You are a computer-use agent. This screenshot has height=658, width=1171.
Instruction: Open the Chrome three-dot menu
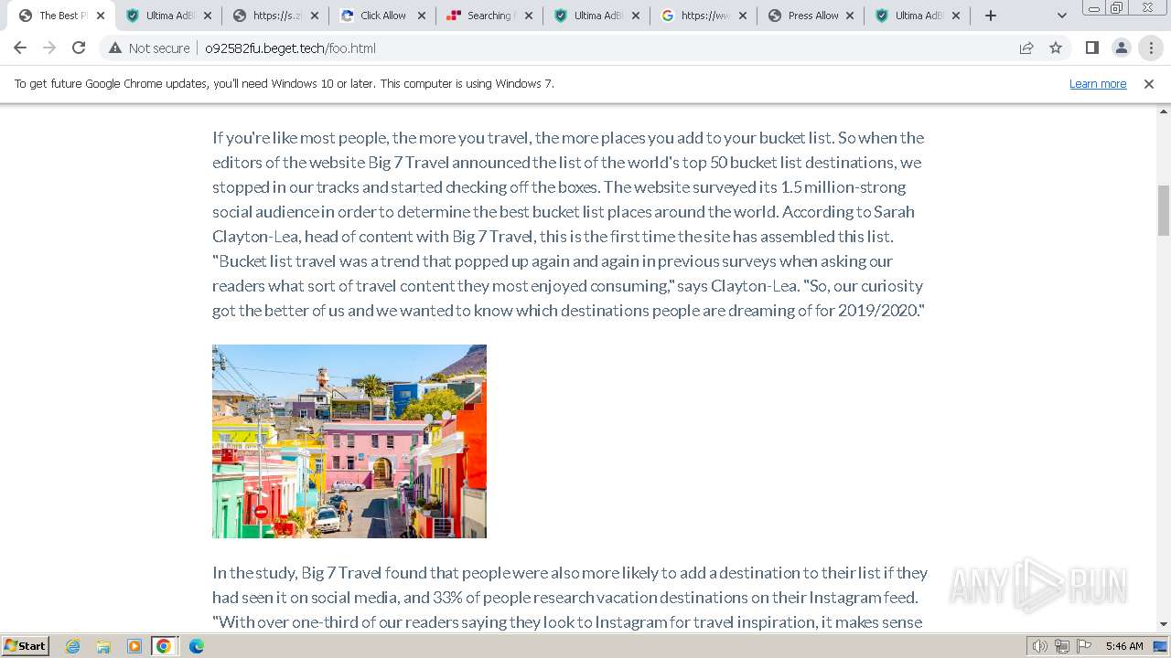[x=1151, y=48]
